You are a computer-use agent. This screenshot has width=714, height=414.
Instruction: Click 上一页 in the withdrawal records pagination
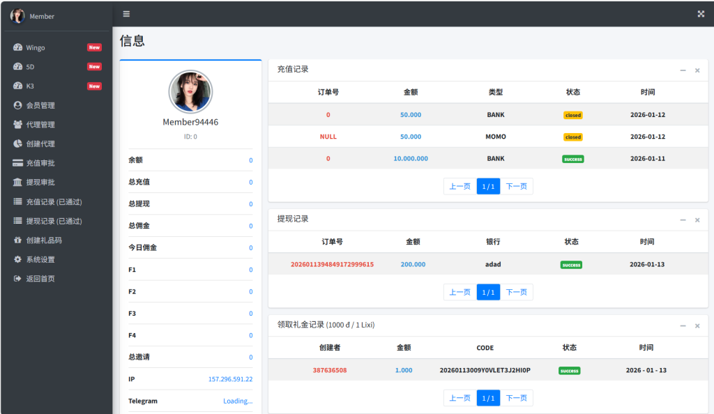(459, 292)
